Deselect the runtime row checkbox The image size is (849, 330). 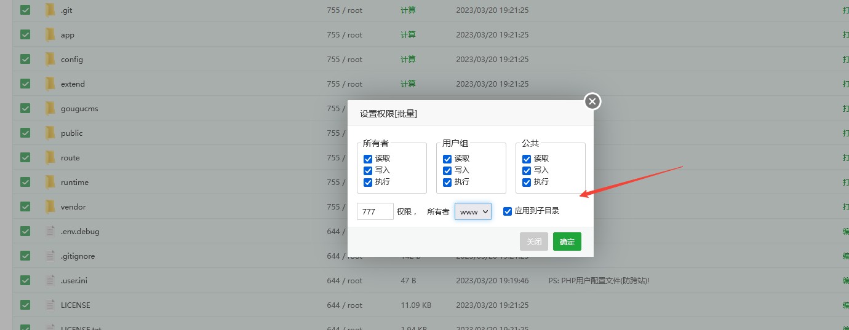(x=25, y=182)
